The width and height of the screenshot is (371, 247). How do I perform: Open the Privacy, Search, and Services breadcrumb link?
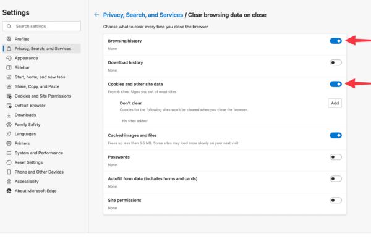(143, 15)
